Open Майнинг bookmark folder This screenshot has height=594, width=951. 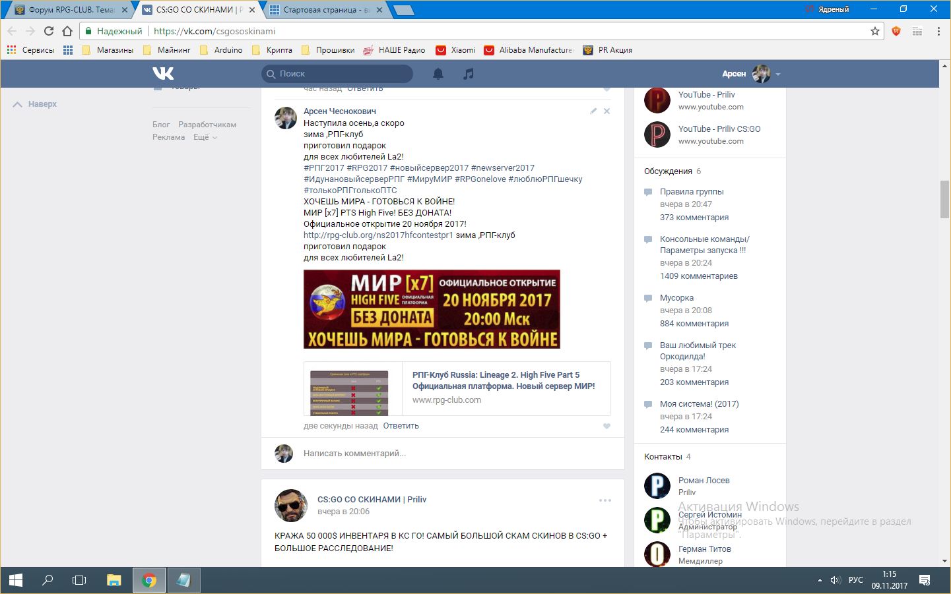167,49
